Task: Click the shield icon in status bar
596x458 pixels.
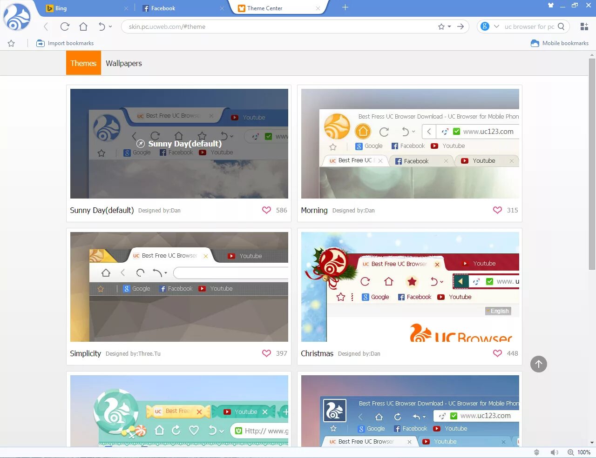Action: coord(536,452)
